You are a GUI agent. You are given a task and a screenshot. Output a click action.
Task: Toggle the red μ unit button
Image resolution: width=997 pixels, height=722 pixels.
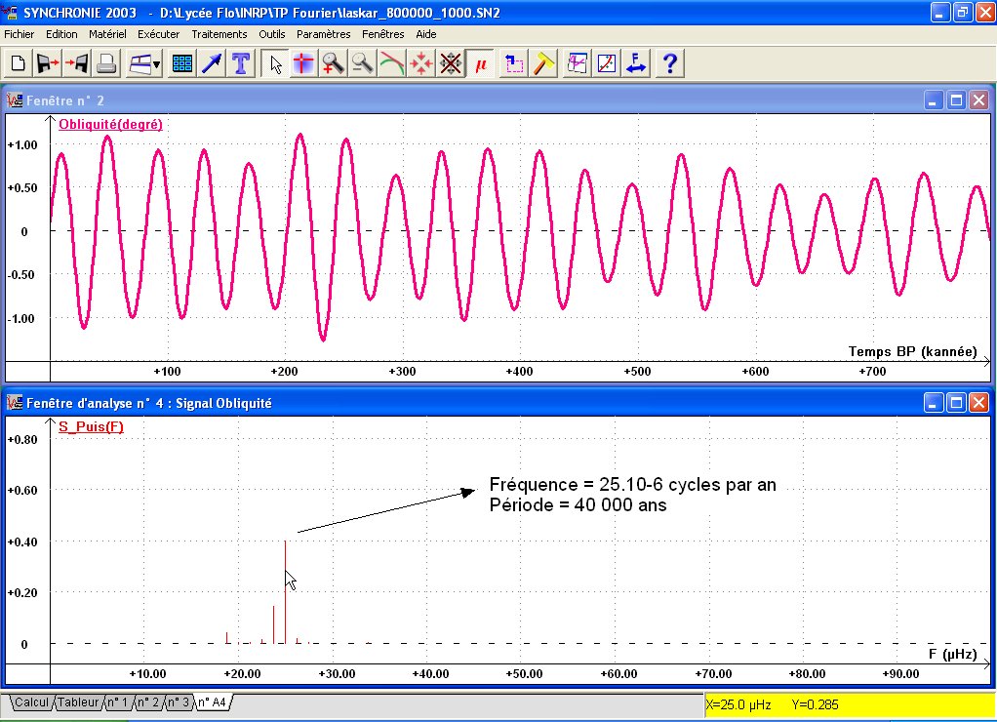pos(480,64)
